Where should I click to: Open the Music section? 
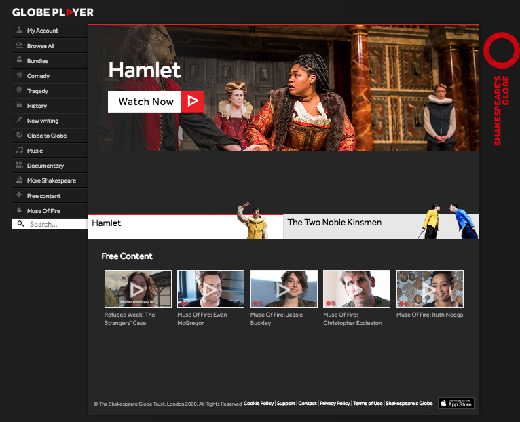point(50,151)
